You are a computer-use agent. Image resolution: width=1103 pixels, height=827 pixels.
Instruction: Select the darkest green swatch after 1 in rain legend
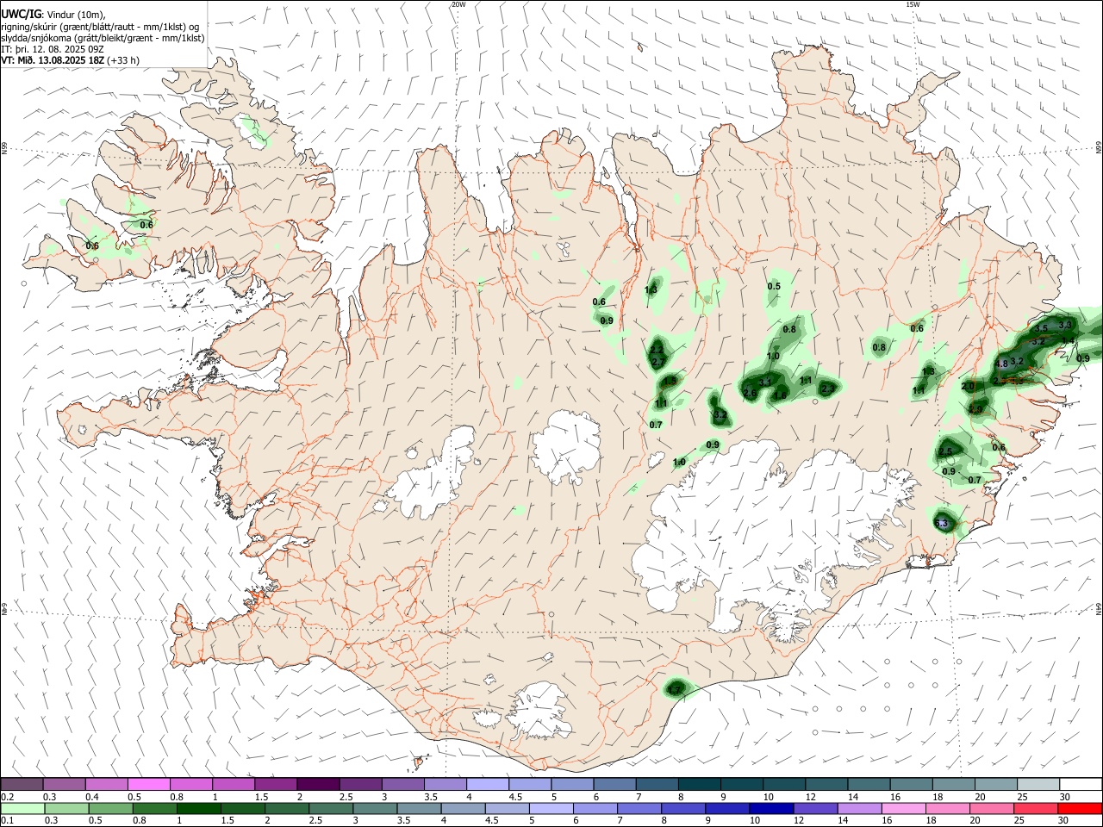198,808
